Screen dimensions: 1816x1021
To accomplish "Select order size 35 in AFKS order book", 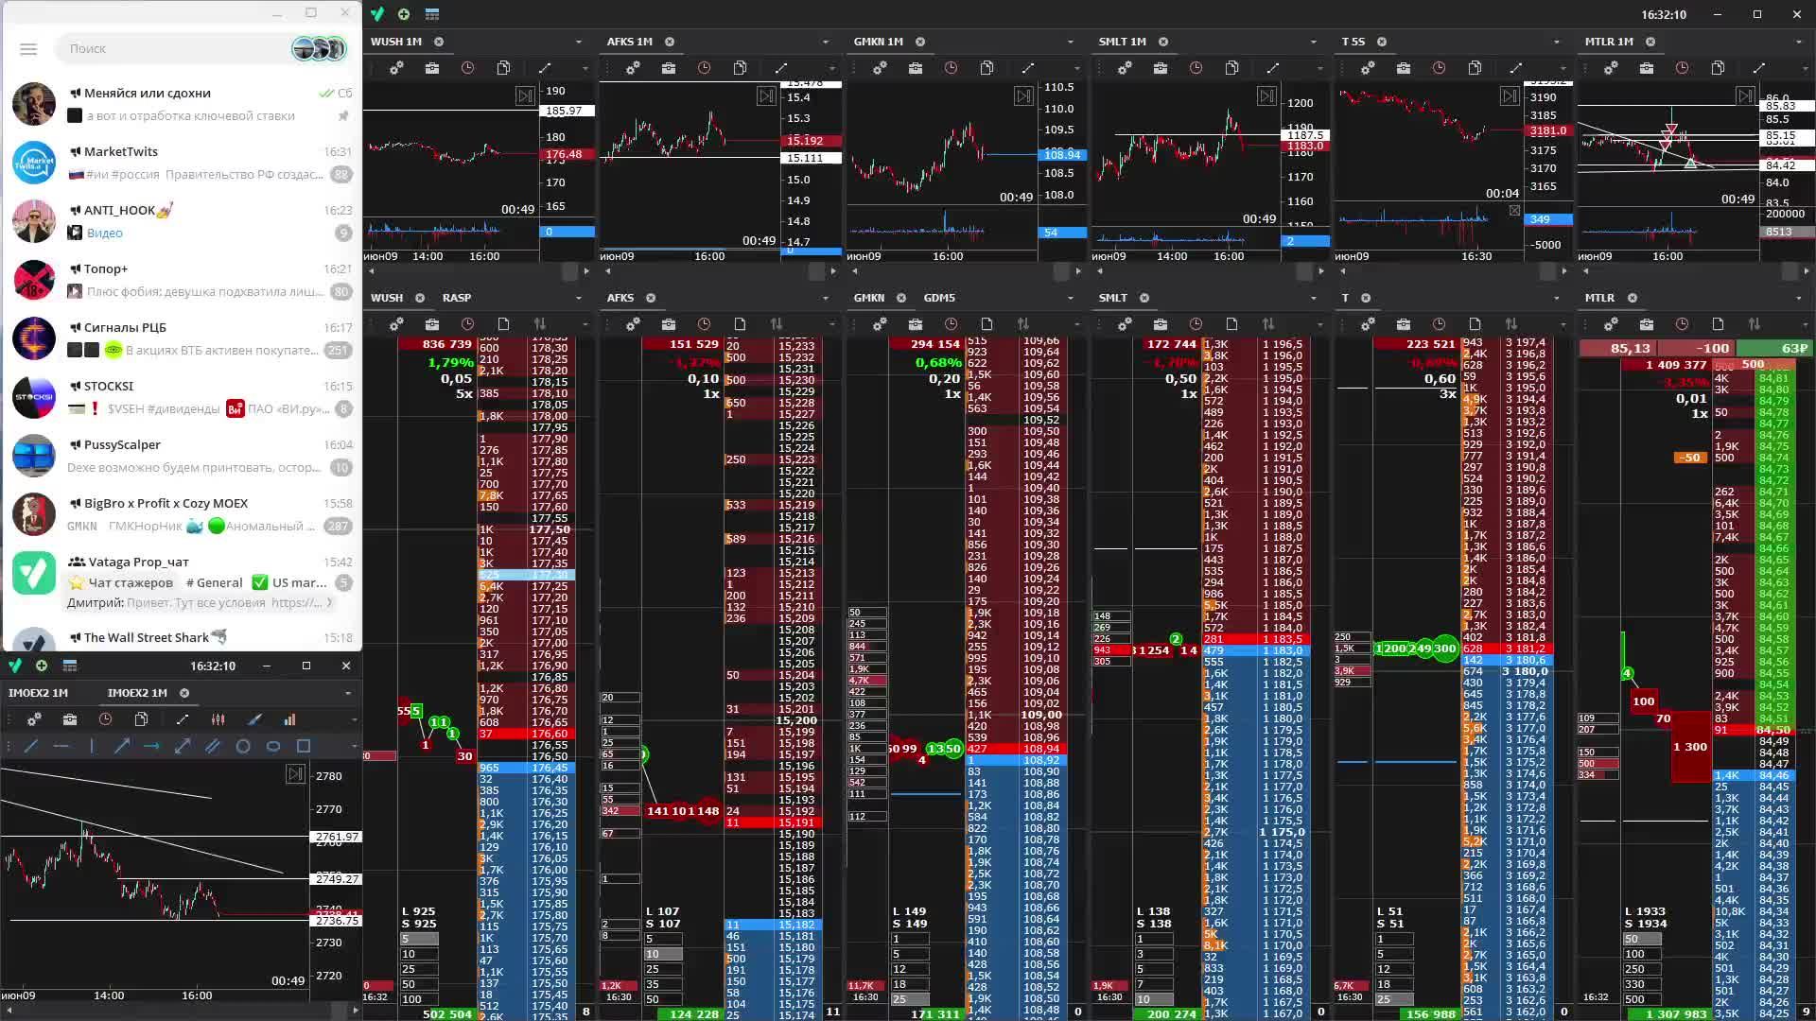I will (662, 984).
